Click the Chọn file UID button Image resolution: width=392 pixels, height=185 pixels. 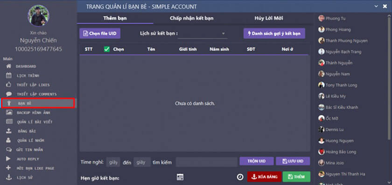pyautogui.click(x=100, y=33)
